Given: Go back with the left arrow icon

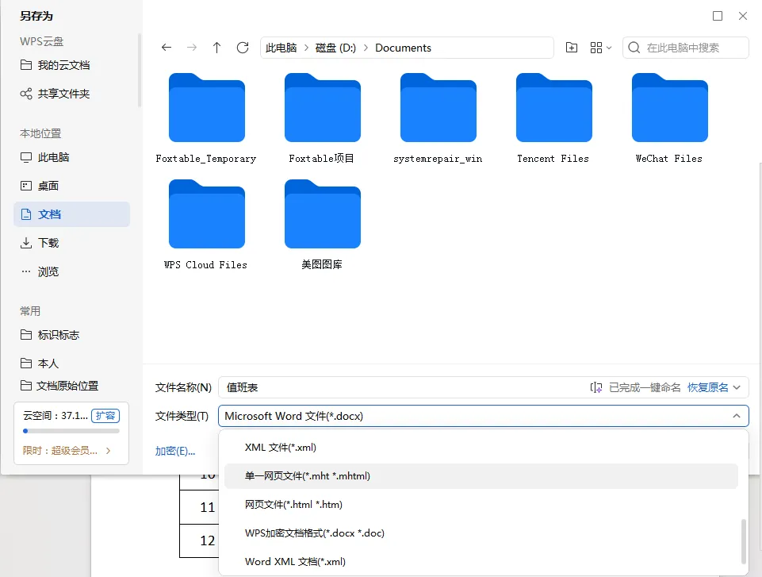Looking at the screenshot, I should (167, 47).
